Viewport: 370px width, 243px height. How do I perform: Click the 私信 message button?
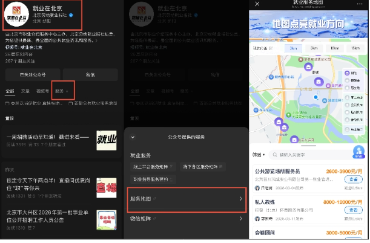click(x=90, y=75)
